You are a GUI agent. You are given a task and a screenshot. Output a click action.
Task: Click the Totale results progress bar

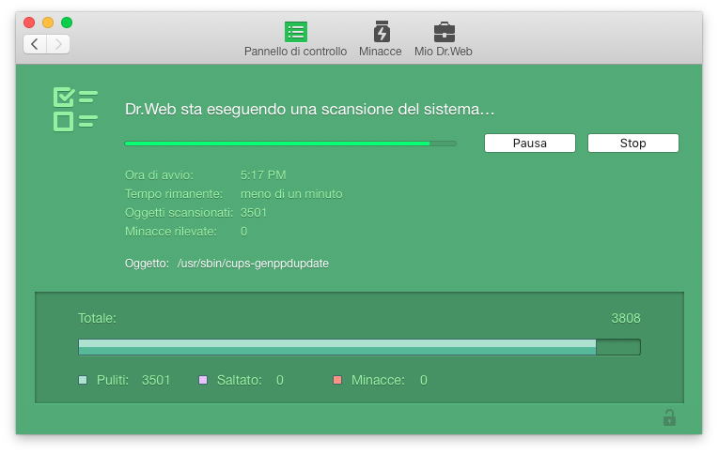359,347
